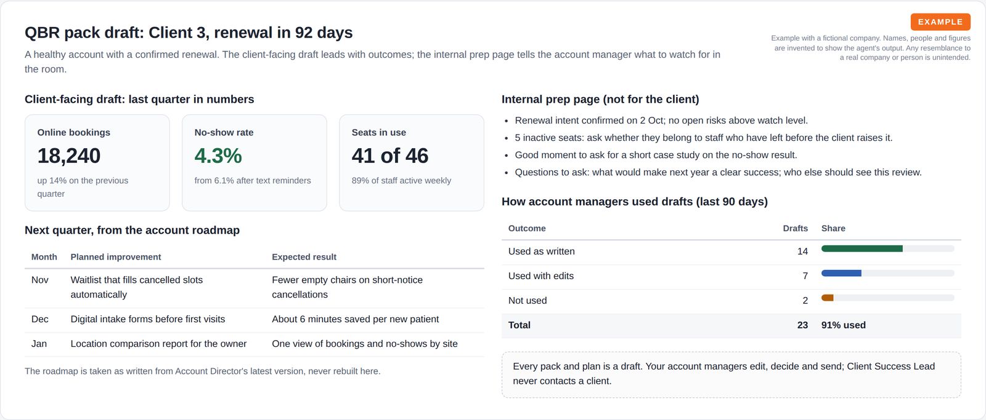Click the 'Total' row label
The height and width of the screenshot is (420, 986).
519,325
